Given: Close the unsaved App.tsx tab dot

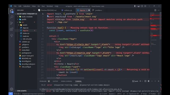Looking at the screenshot, I should click(89, 10).
